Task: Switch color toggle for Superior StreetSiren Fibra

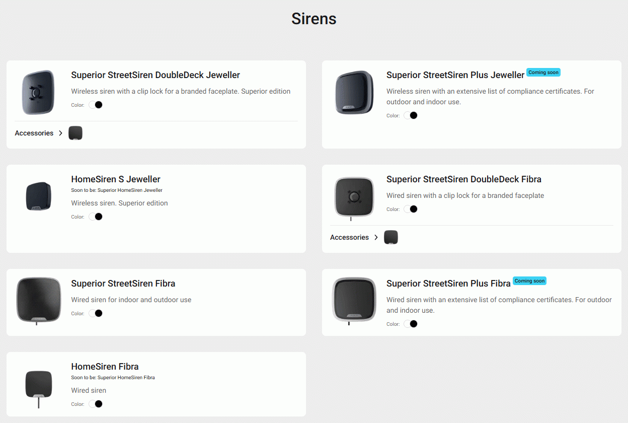Action: (x=96, y=313)
